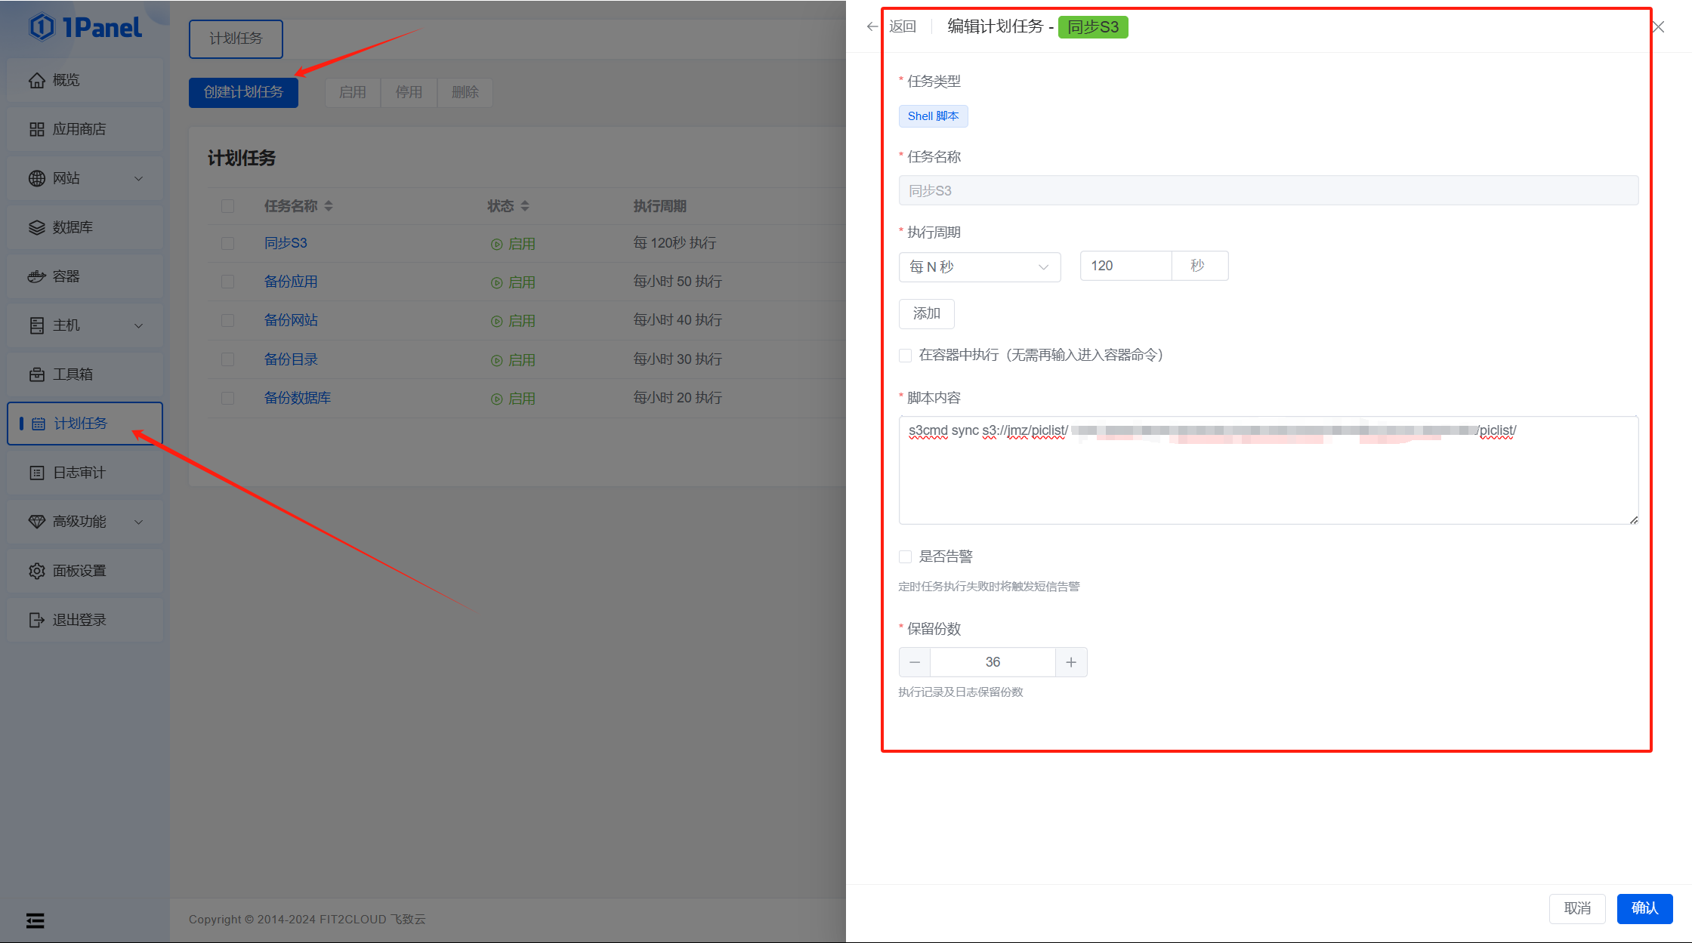
Task: Go to 应用商店 in the sidebar
Action: (x=79, y=129)
